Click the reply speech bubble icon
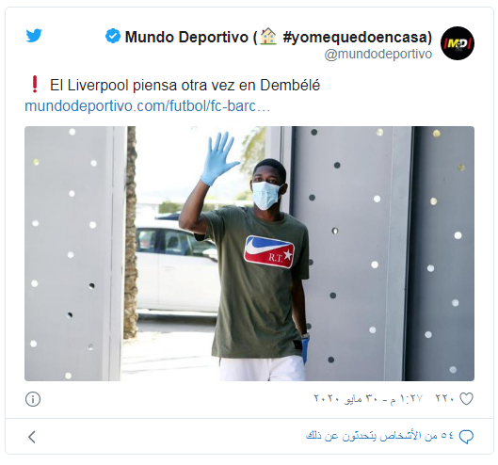 click(466, 437)
